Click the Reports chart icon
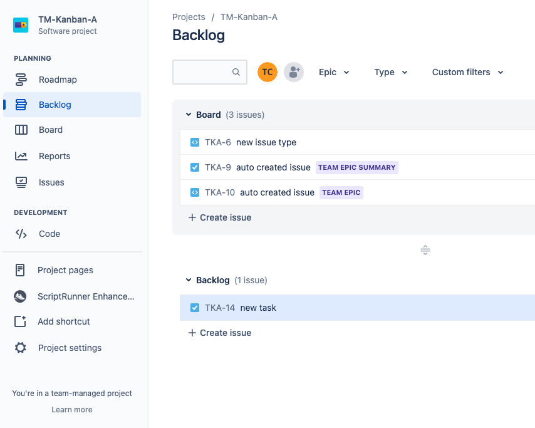Image resolution: width=535 pixels, height=428 pixels. [x=21, y=156]
